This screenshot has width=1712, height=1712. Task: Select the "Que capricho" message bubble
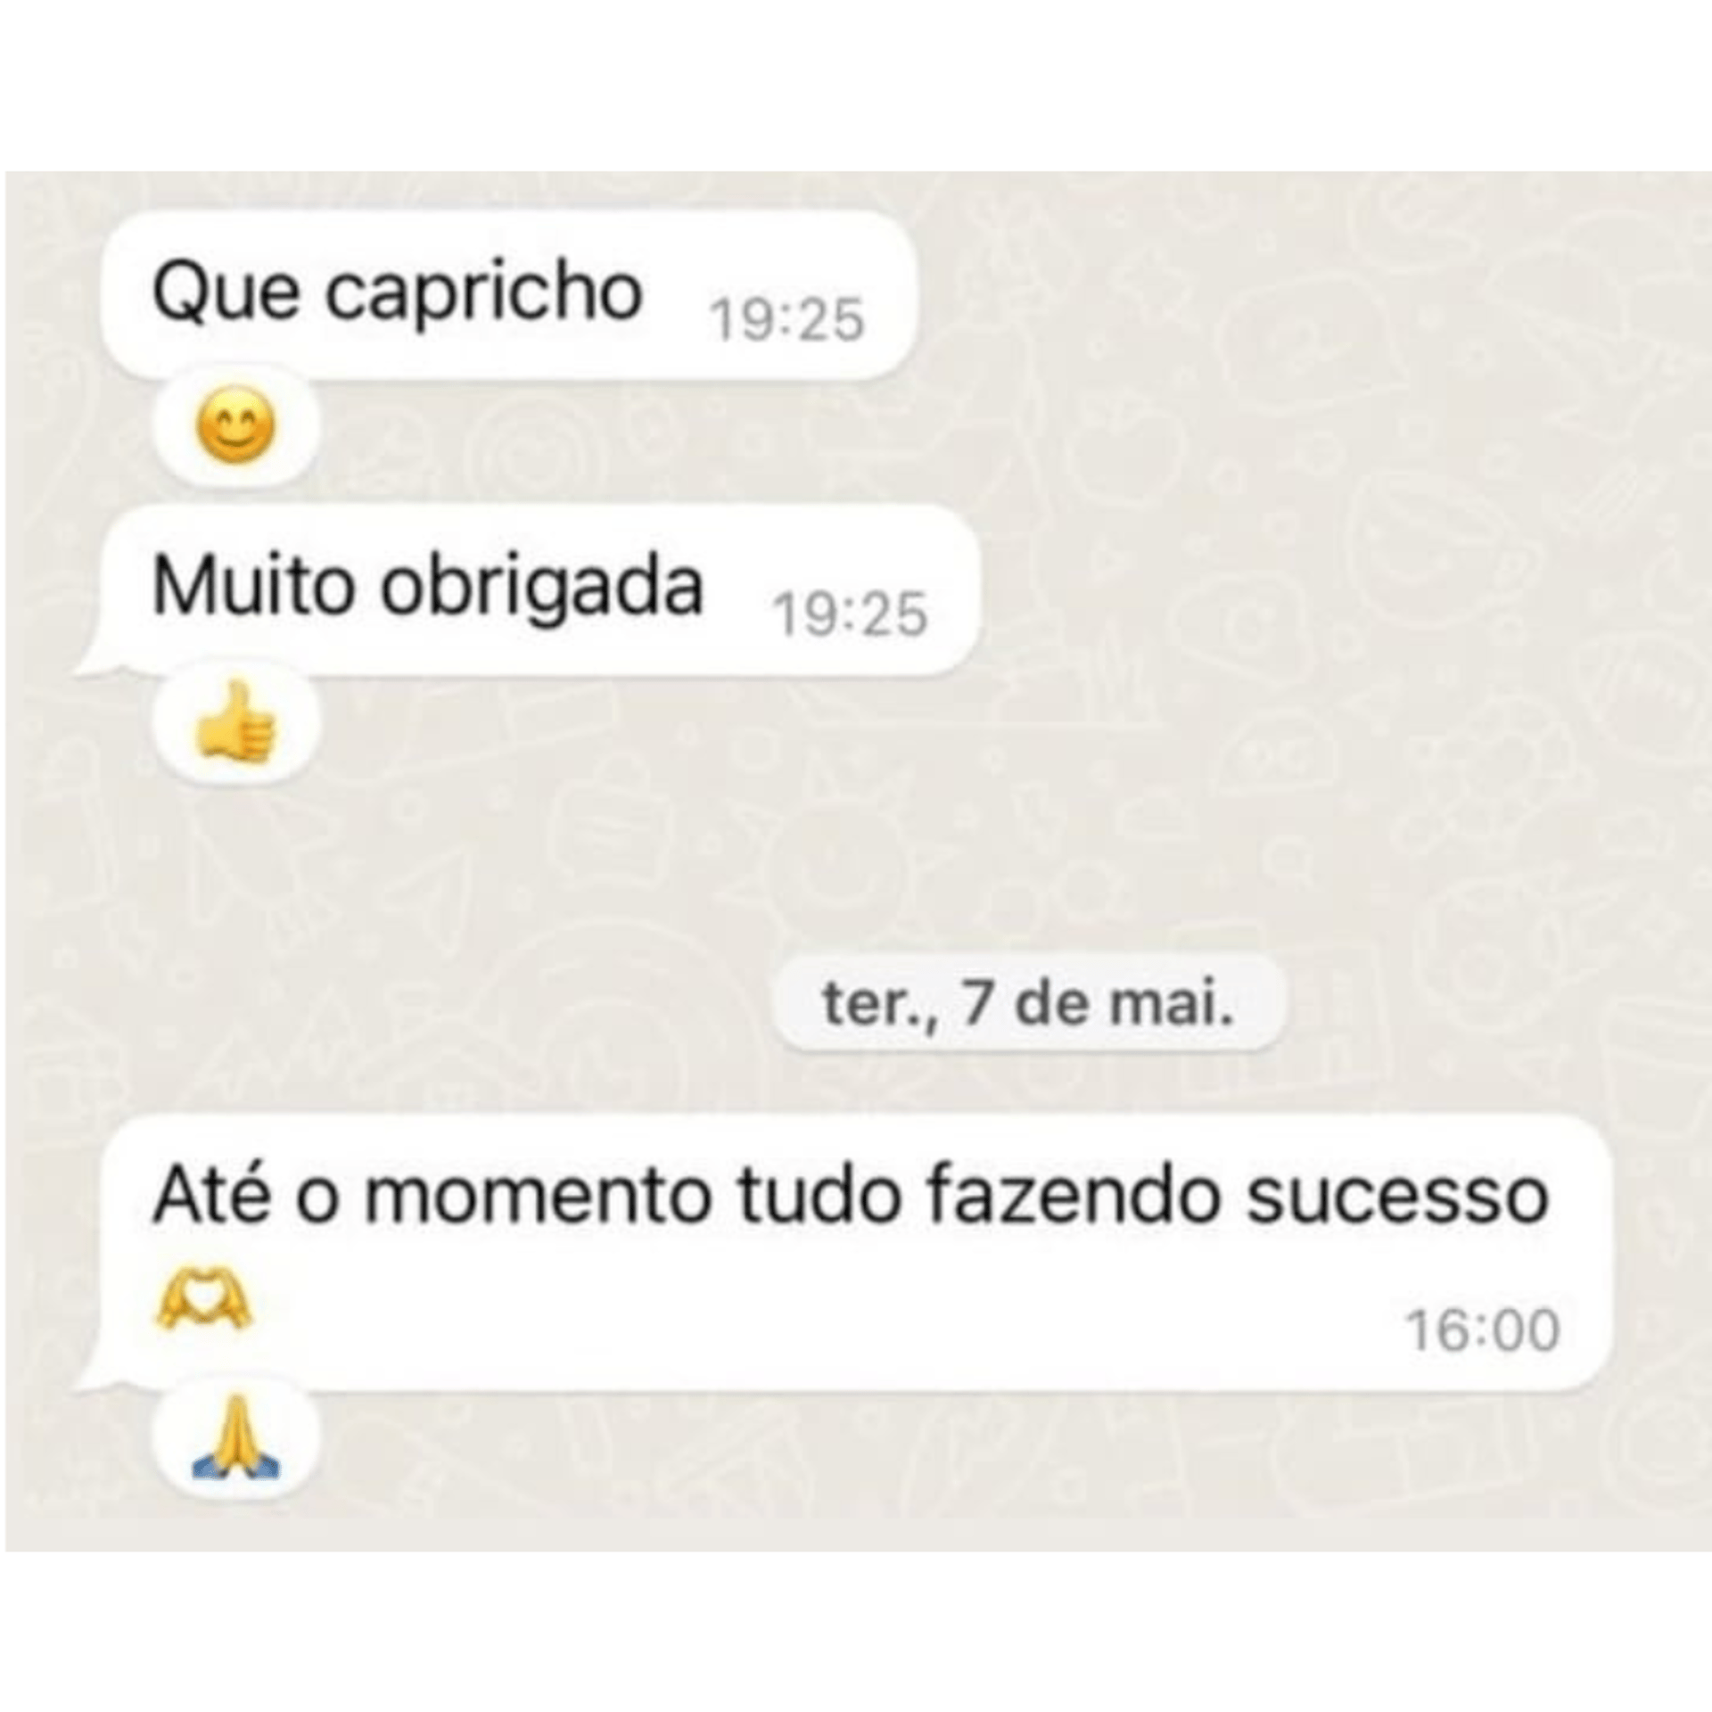pos(508,296)
